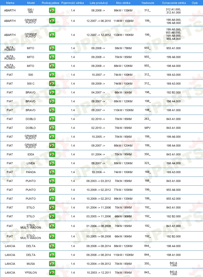Select the IDEA model cell

[31, 154]
